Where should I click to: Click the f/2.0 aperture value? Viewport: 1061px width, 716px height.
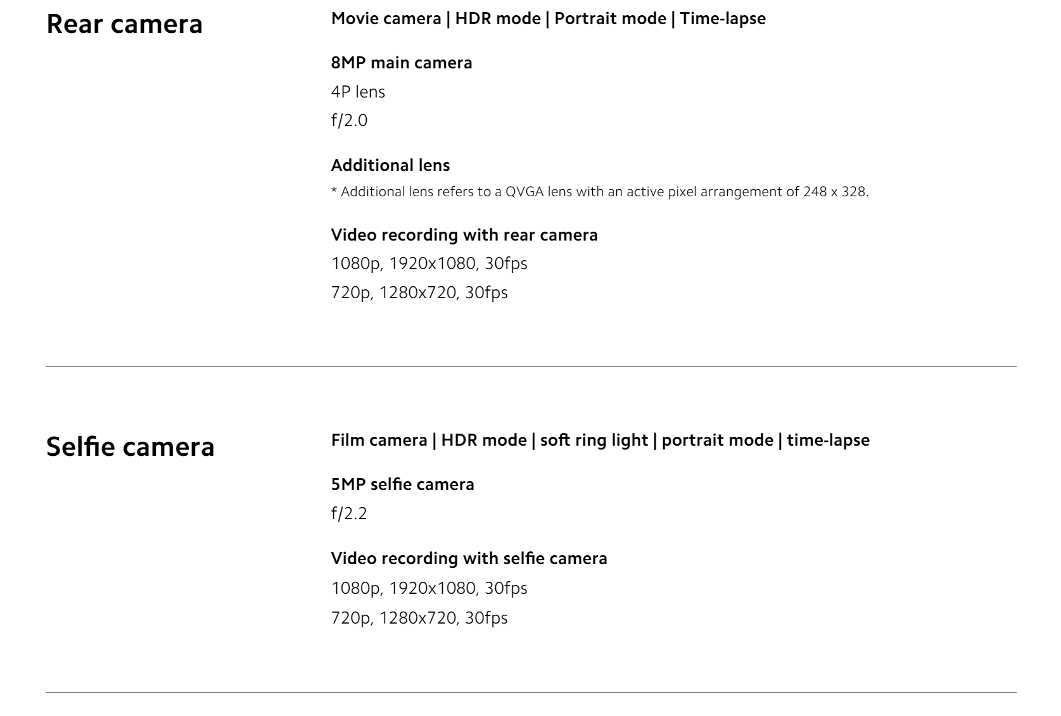pyautogui.click(x=349, y=120)
